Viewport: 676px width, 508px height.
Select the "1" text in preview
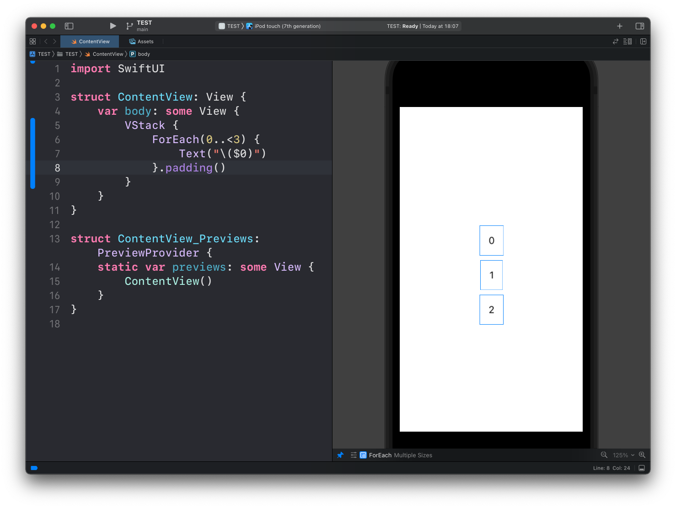tap(492, 275)
